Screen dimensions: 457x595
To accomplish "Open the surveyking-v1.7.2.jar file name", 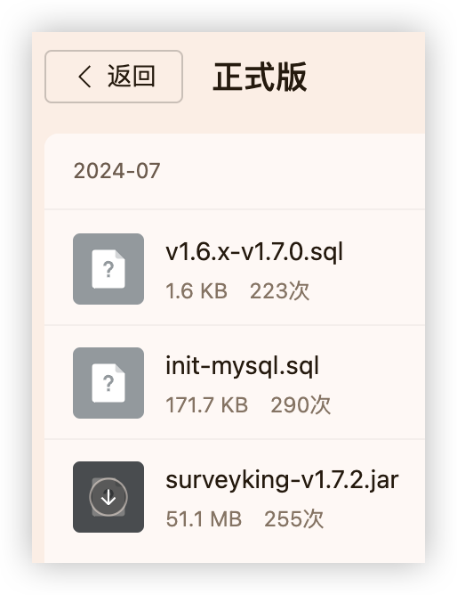I will point(282,479).
